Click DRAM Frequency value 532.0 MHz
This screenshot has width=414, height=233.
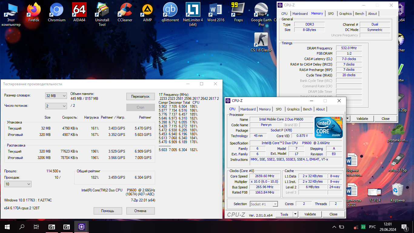click(349, 48)
